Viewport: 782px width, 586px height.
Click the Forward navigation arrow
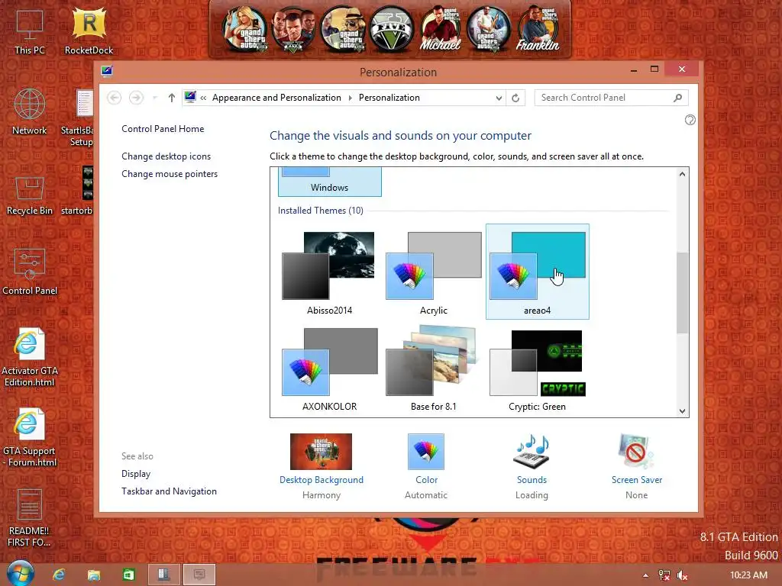click(136, 98)
